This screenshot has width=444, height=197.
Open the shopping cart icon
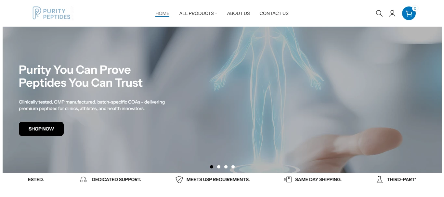coord(409,13)
